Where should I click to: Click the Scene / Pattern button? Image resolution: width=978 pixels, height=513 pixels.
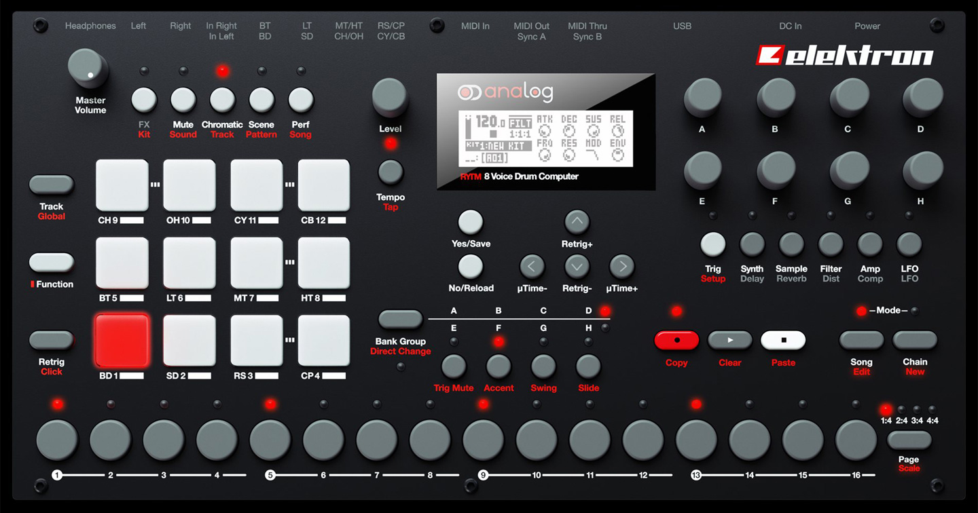click(261, 100)
